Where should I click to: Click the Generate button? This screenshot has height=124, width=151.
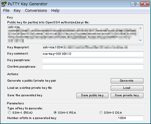pyautogui.click(x=127, y=81)
